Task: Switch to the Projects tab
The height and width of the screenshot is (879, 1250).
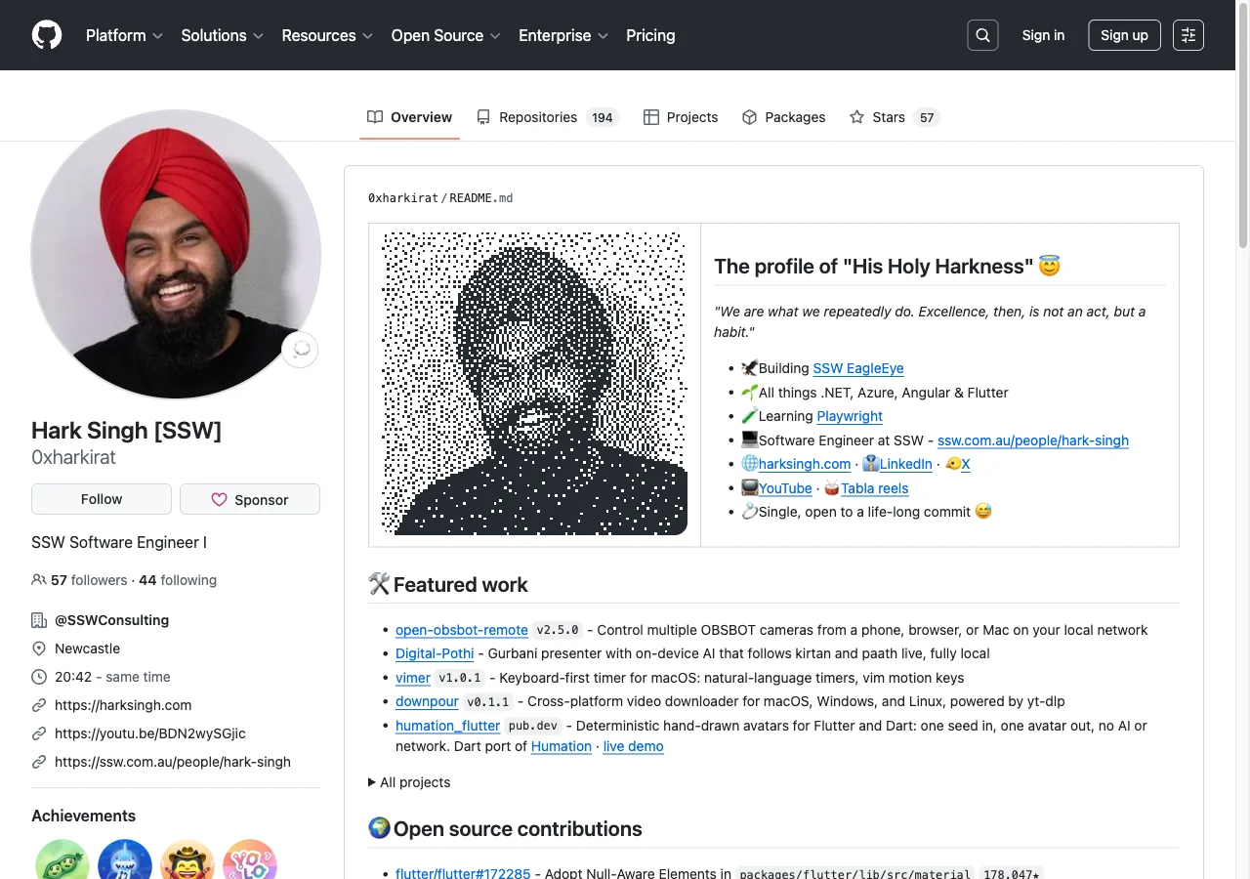Action: pos(681,117)
